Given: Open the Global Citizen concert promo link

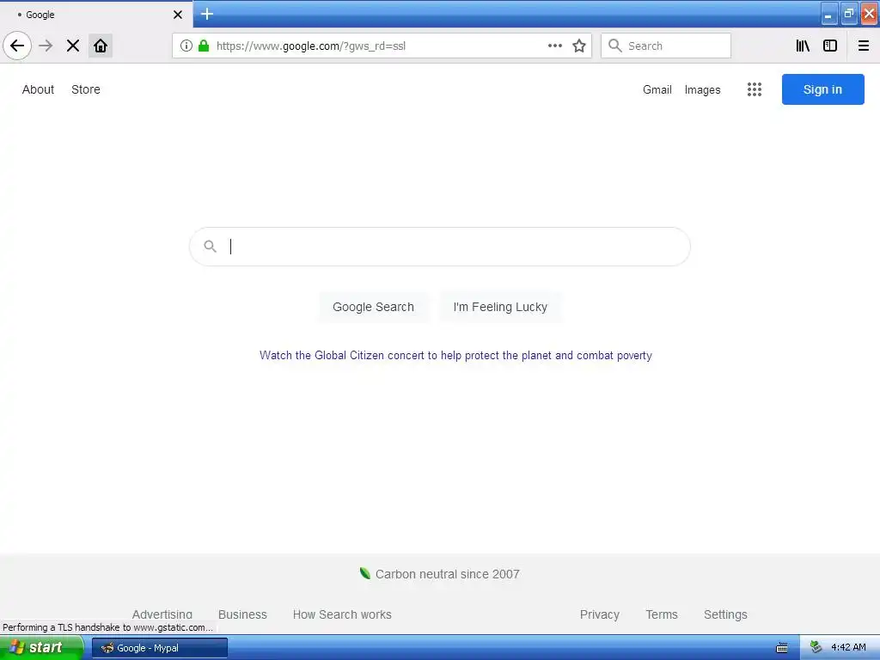Looking at the screenshot, I should coord(455,355).
